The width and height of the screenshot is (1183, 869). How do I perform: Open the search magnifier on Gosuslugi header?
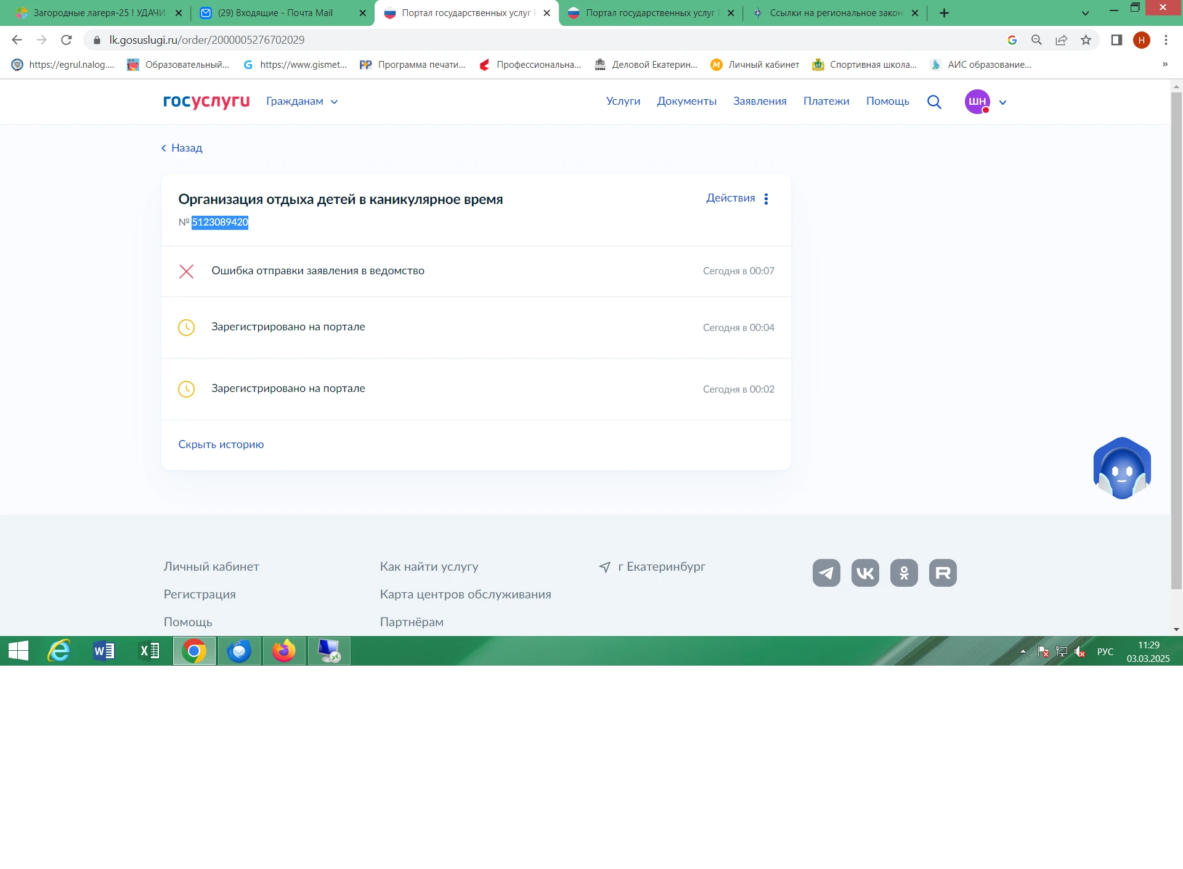(934, 102)
